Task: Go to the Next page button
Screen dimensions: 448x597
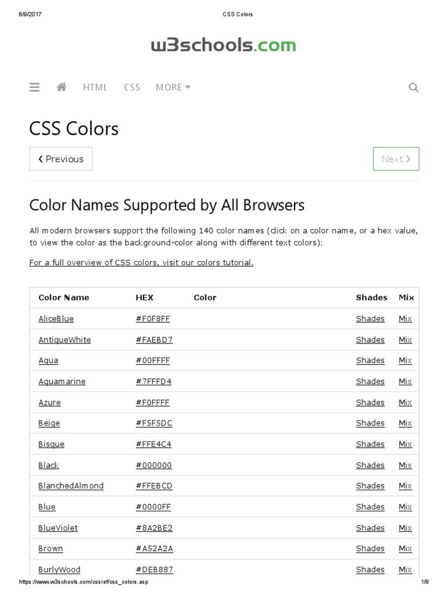Action: coord(396,159)
